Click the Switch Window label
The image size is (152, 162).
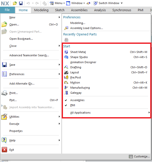click(x=109, y=3)
